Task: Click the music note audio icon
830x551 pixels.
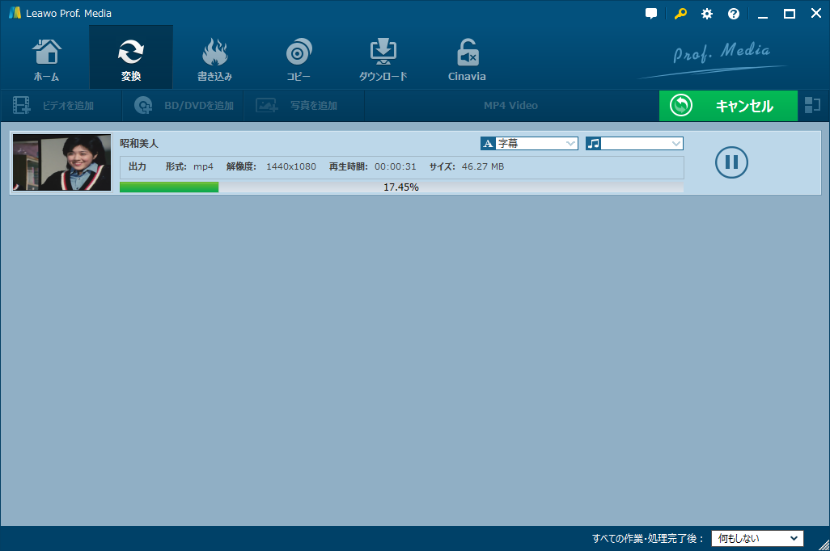Action: pos(594,143)
